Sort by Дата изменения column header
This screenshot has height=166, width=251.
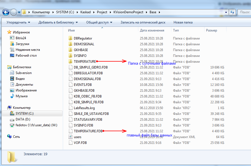point(152,30)
